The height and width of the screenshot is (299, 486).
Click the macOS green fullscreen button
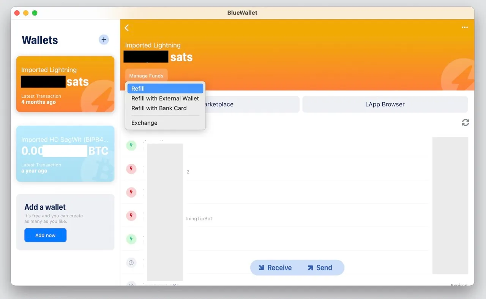[35, 13]
